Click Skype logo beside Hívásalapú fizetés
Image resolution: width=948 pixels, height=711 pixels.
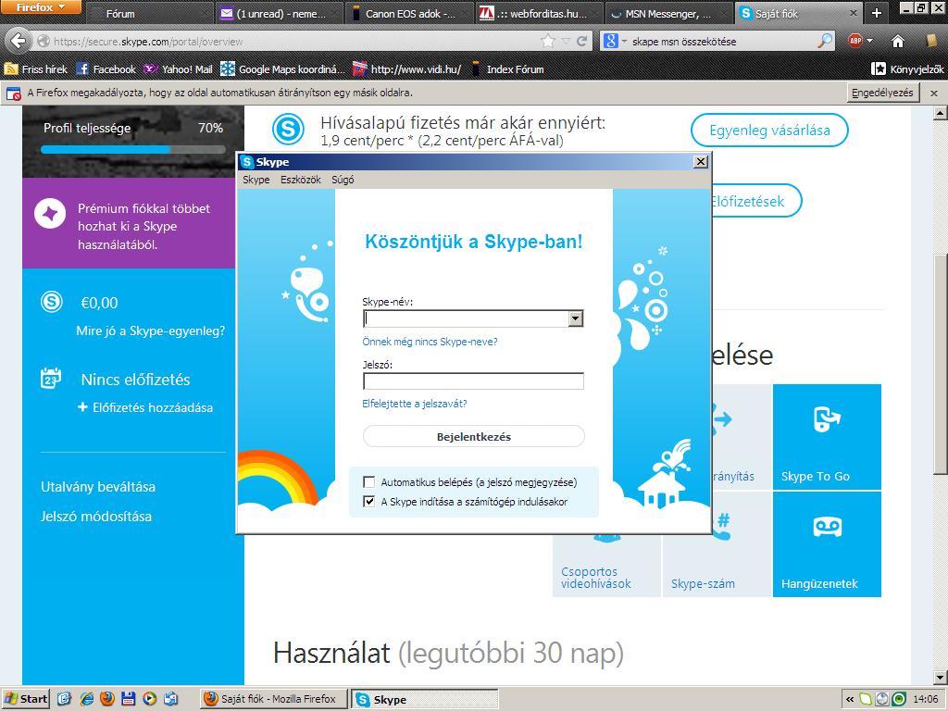click(288, 129)
